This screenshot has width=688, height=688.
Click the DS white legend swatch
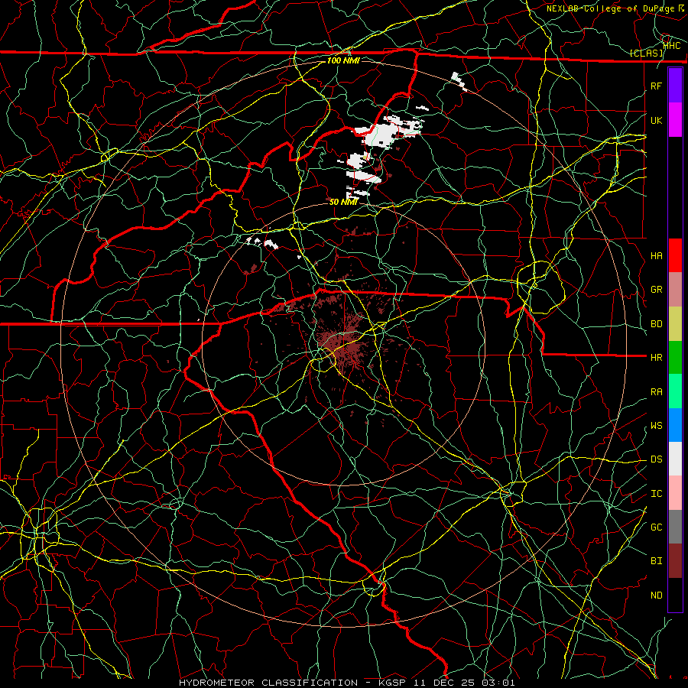(675, 459)
